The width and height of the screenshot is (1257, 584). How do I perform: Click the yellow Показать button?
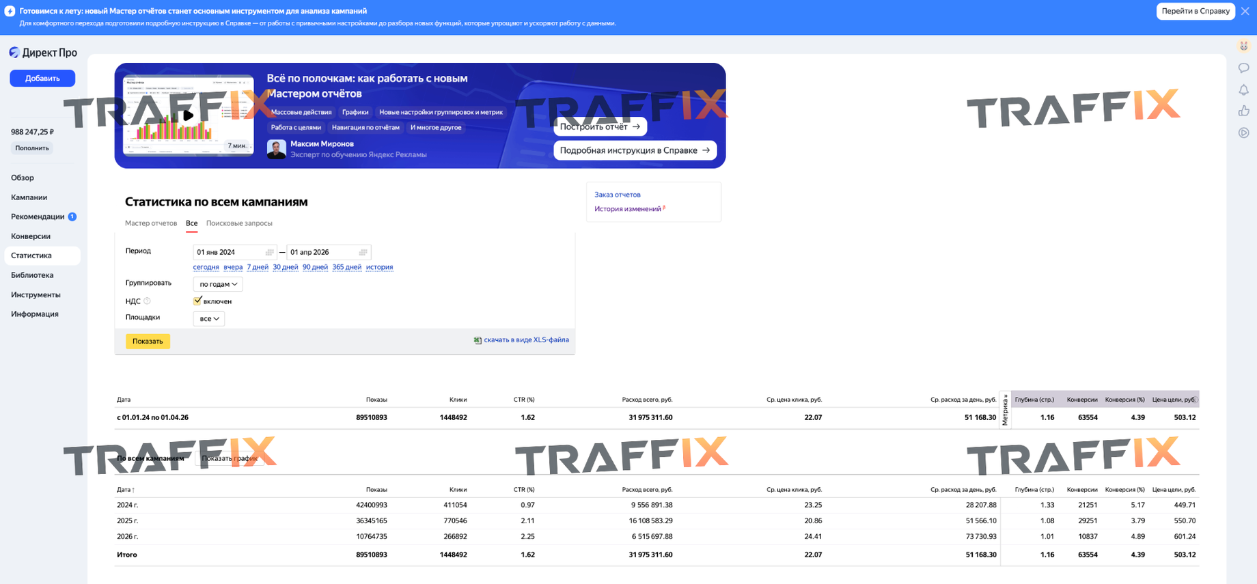pyautogui.click(x=148, y=342)
